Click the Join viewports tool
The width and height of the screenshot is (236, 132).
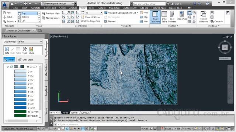coord(144,21)
